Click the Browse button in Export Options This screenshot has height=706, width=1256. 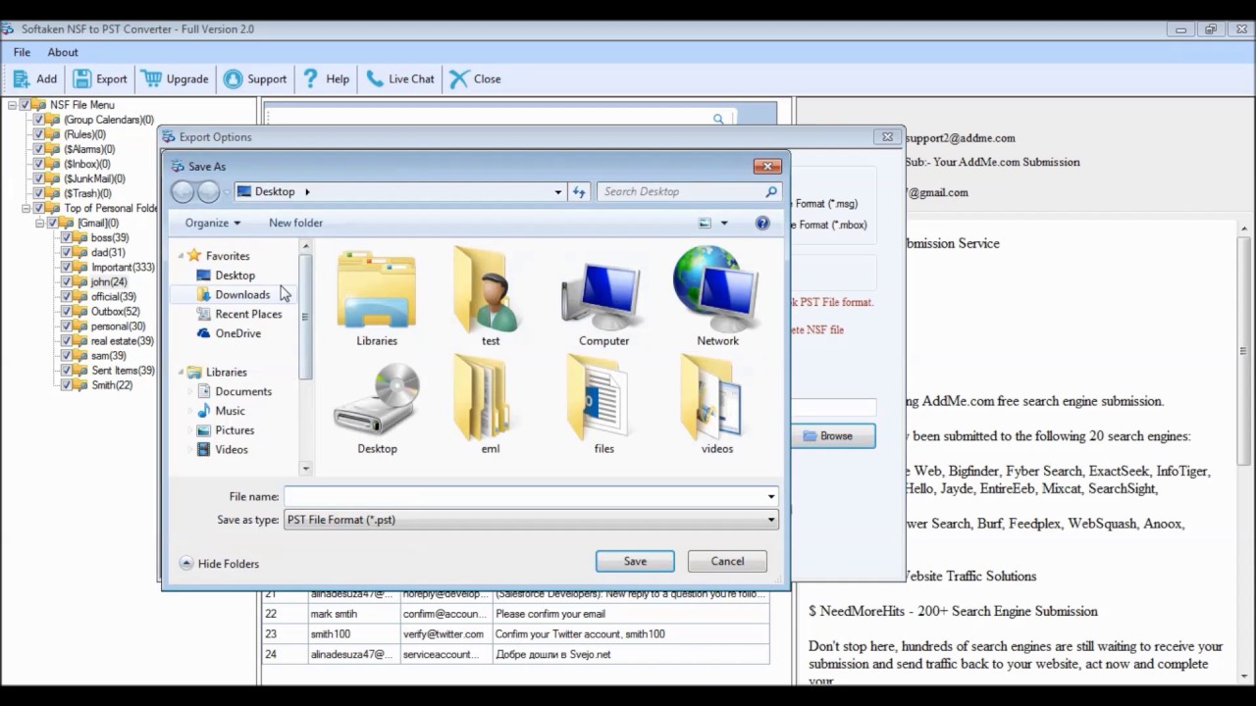[x=834, y=436]
